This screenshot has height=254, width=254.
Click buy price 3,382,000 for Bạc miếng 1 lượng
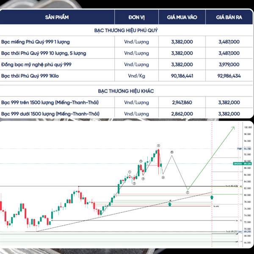(x=182, y=42)
